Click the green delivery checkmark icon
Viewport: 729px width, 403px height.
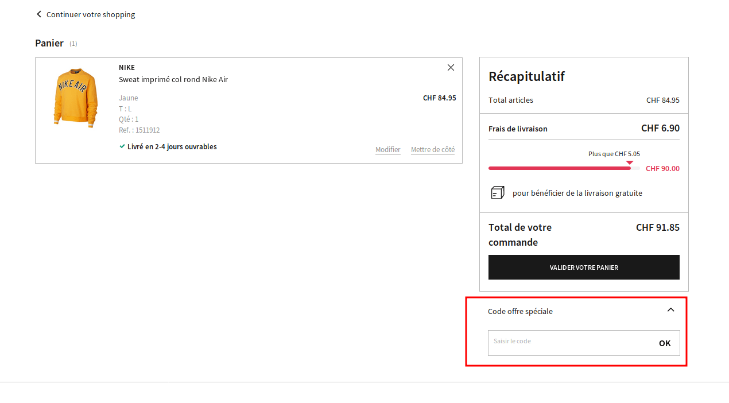pyautogui.click(x=122, y=146)
